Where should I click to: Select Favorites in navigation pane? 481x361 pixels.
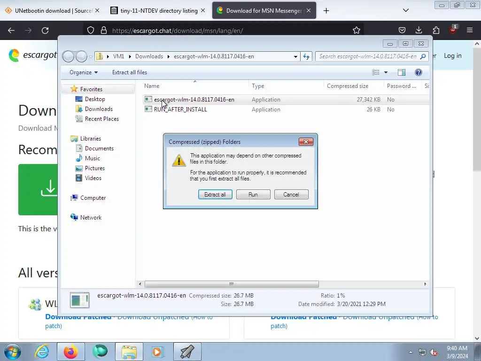click(x=91, y=89)
